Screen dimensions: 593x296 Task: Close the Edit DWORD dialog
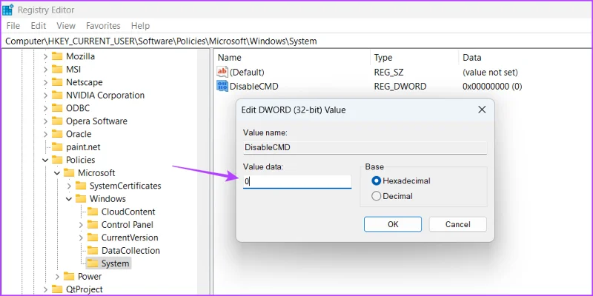[482, 110]
